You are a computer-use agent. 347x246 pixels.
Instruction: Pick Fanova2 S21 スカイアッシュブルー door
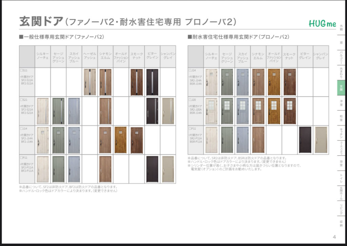(x=74, y=111)
